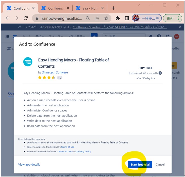Click the Estimated ¥0 / month text
Screen dimensions: 185x177
[143, 73]
